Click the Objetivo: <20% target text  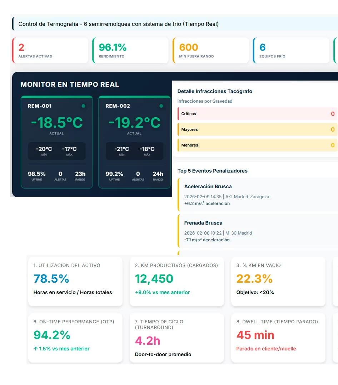255,292
